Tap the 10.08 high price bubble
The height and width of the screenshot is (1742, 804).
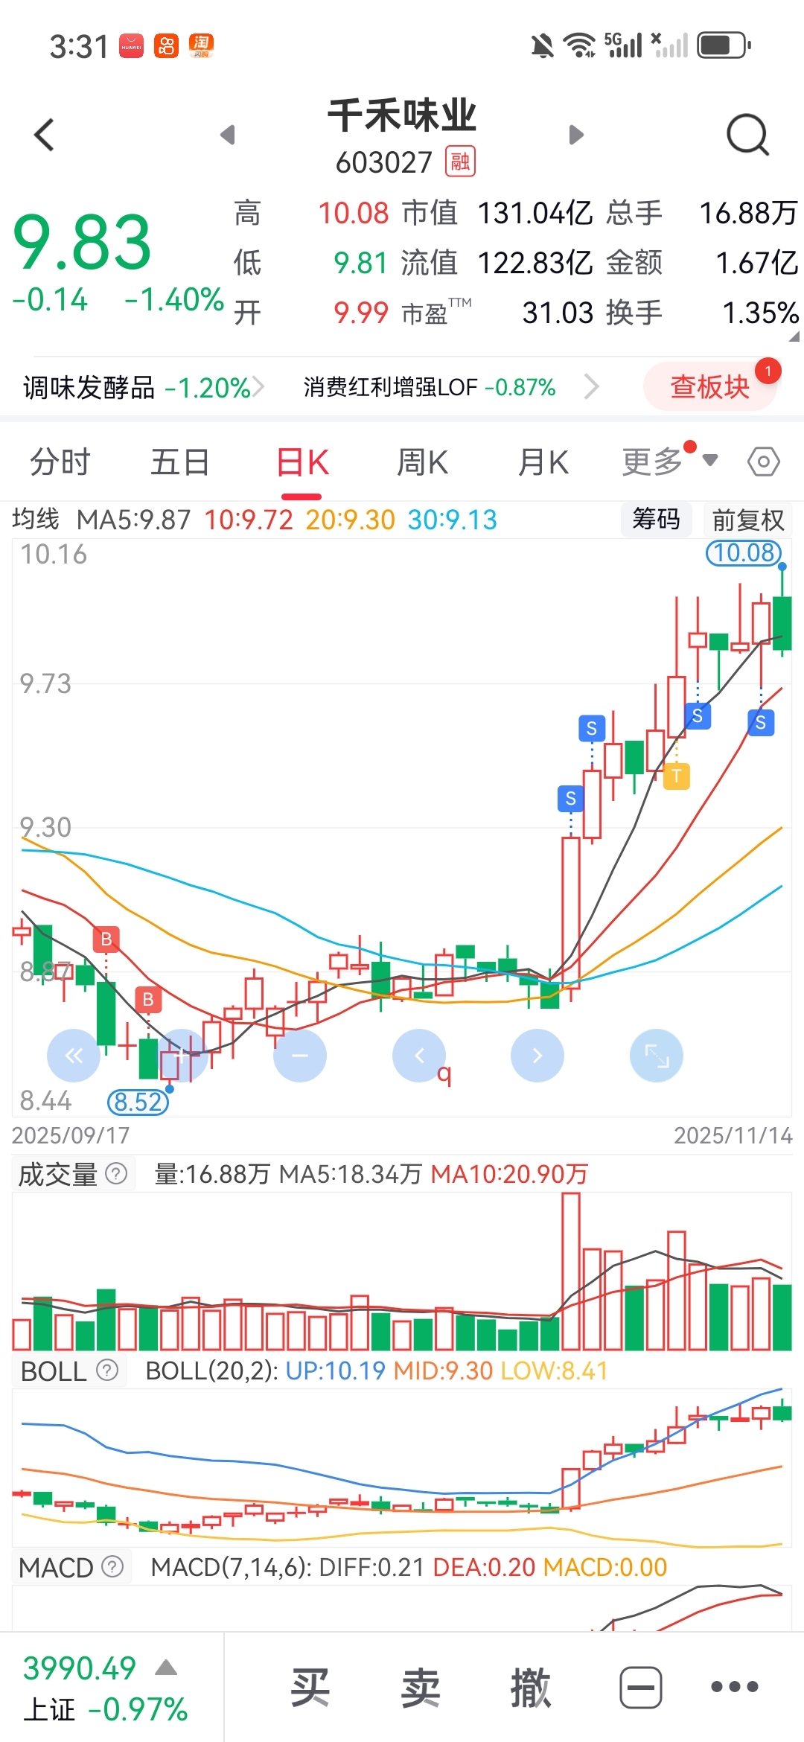[744, 552]
